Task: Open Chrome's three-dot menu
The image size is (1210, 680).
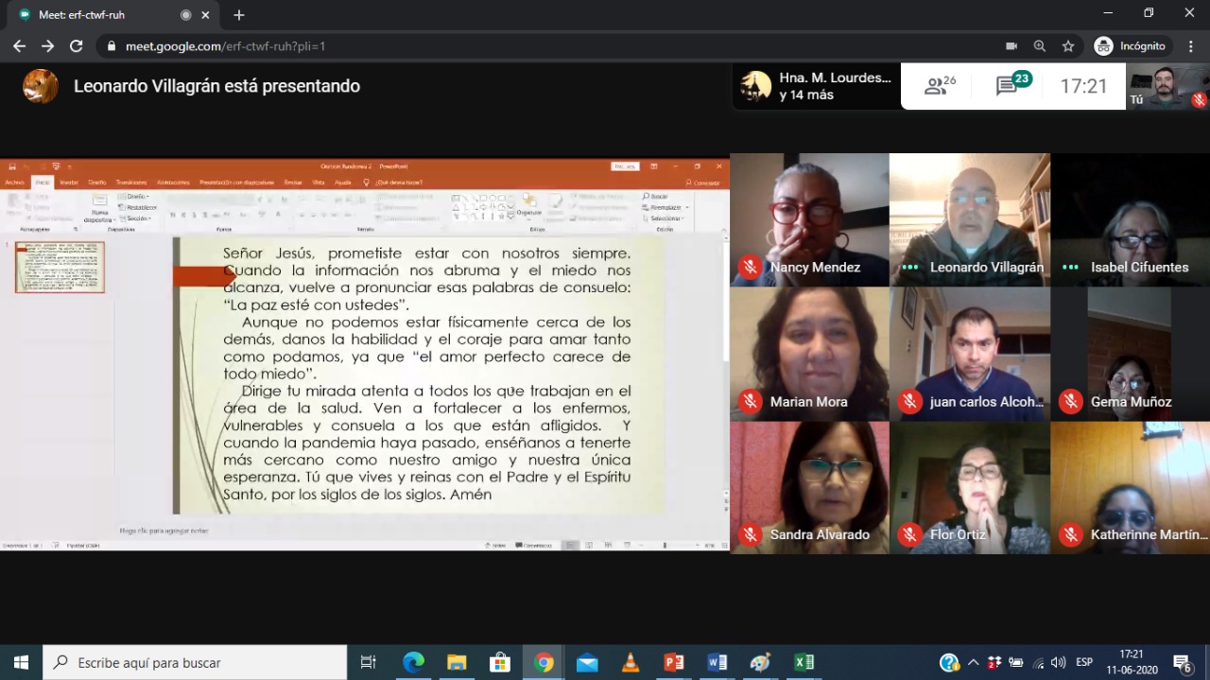Action: pos(1189,45)
